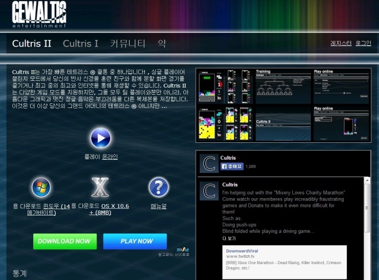This screenshot has height=280, width=379.
Task: Click the question mark manual icon
Action: pyautogui.click(x=159, y=187)
